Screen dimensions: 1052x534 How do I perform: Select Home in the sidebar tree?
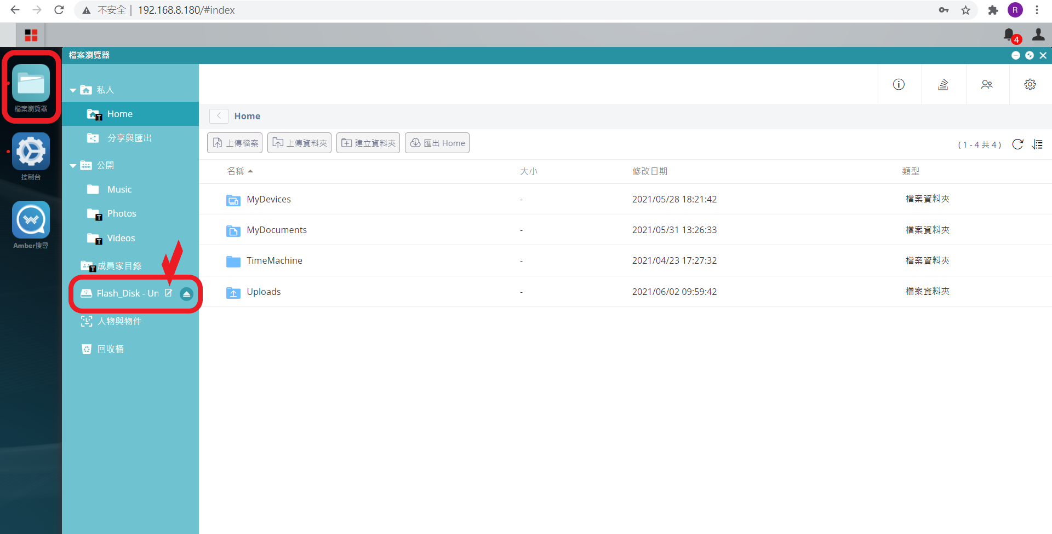130,114
